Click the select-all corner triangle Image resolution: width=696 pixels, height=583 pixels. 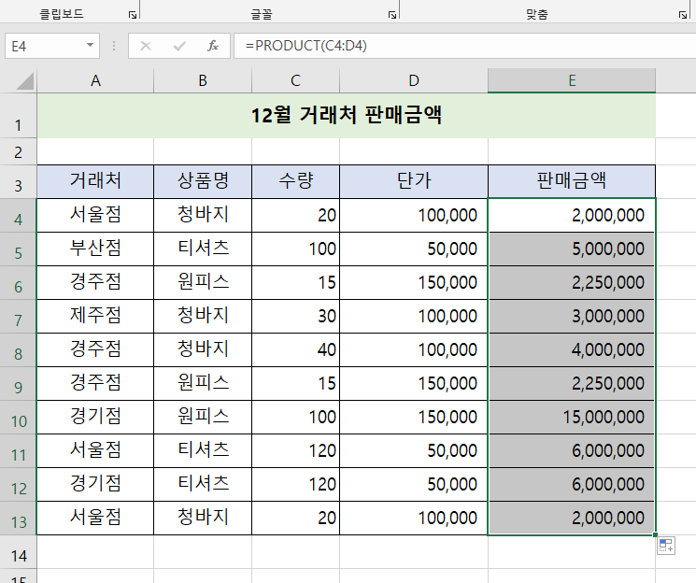26,81
